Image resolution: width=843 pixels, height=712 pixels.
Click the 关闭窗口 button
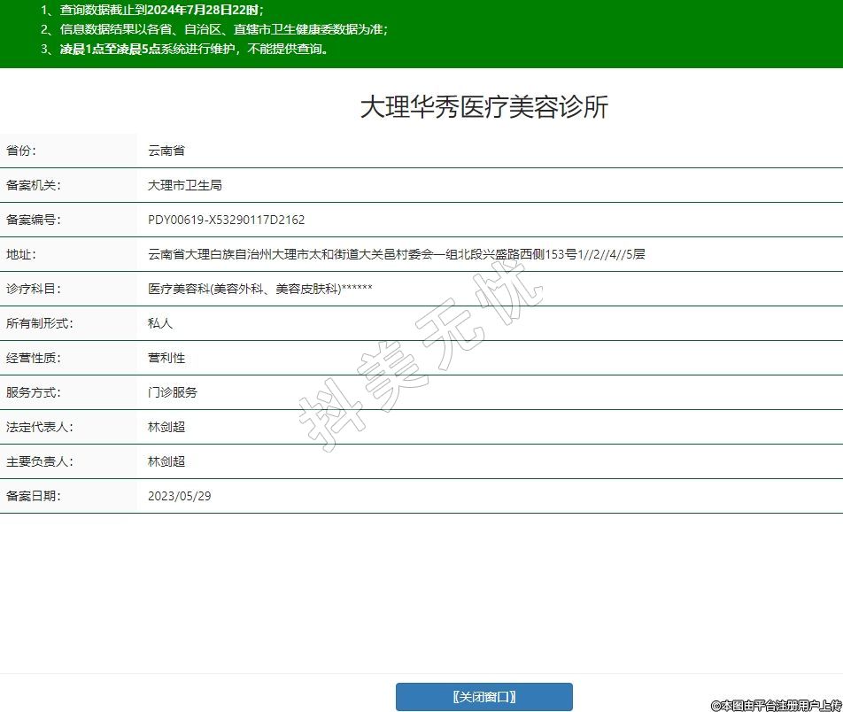click(483, 697)
